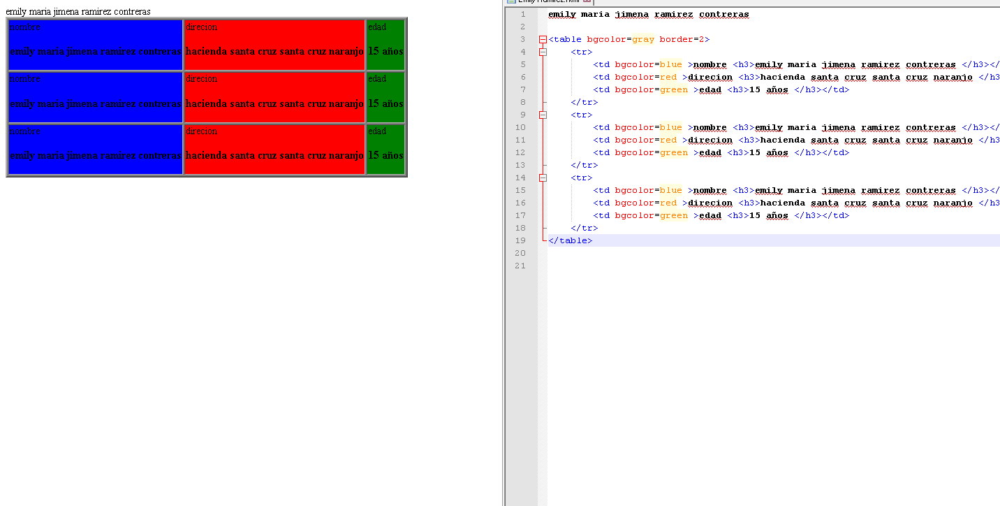Click the closing table tag on line 19
This screenshot has height=506, width=1000.
tap(570, 241)
